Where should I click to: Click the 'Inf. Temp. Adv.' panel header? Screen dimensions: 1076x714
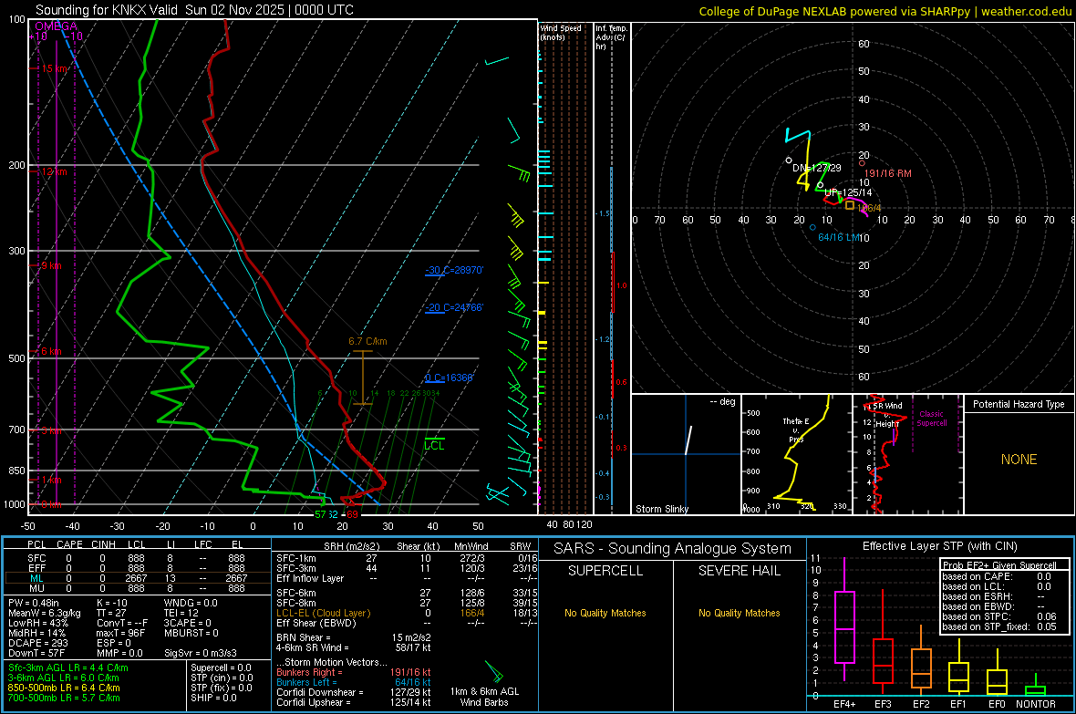[610, 37]
